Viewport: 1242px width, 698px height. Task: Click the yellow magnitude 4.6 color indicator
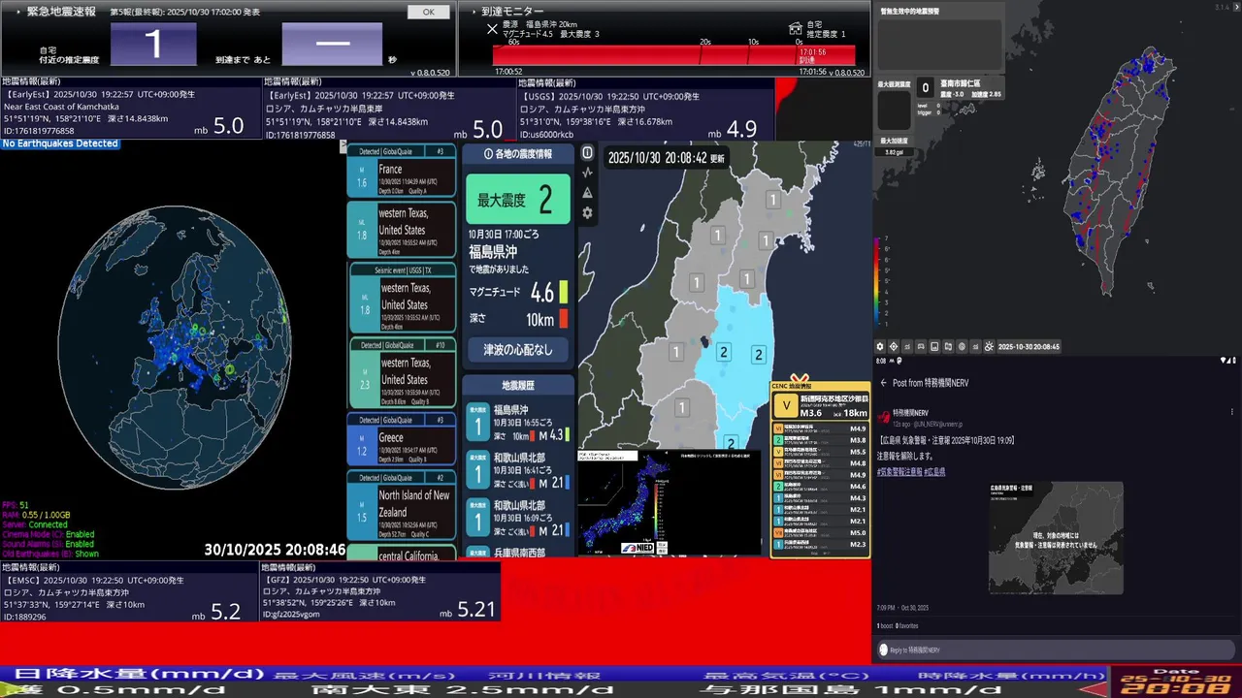click(x=564, y=292)
